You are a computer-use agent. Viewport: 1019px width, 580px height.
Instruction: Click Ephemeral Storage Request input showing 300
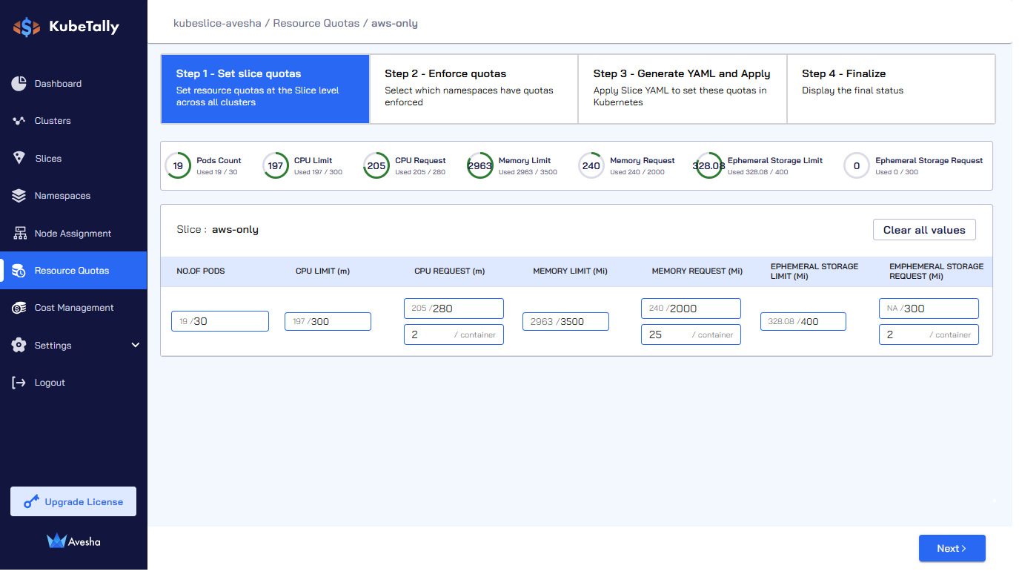click(929, 309)
